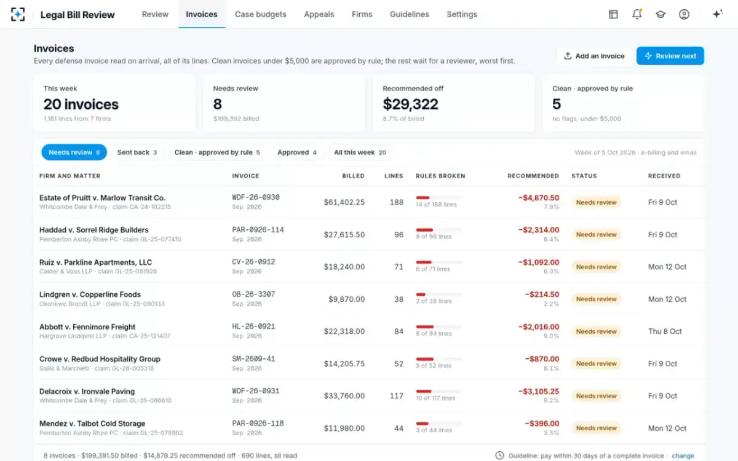Image resolution: width=738 pixels, height=461 pixels.
Task: Open the Firms tab
Action: point(362,14)
